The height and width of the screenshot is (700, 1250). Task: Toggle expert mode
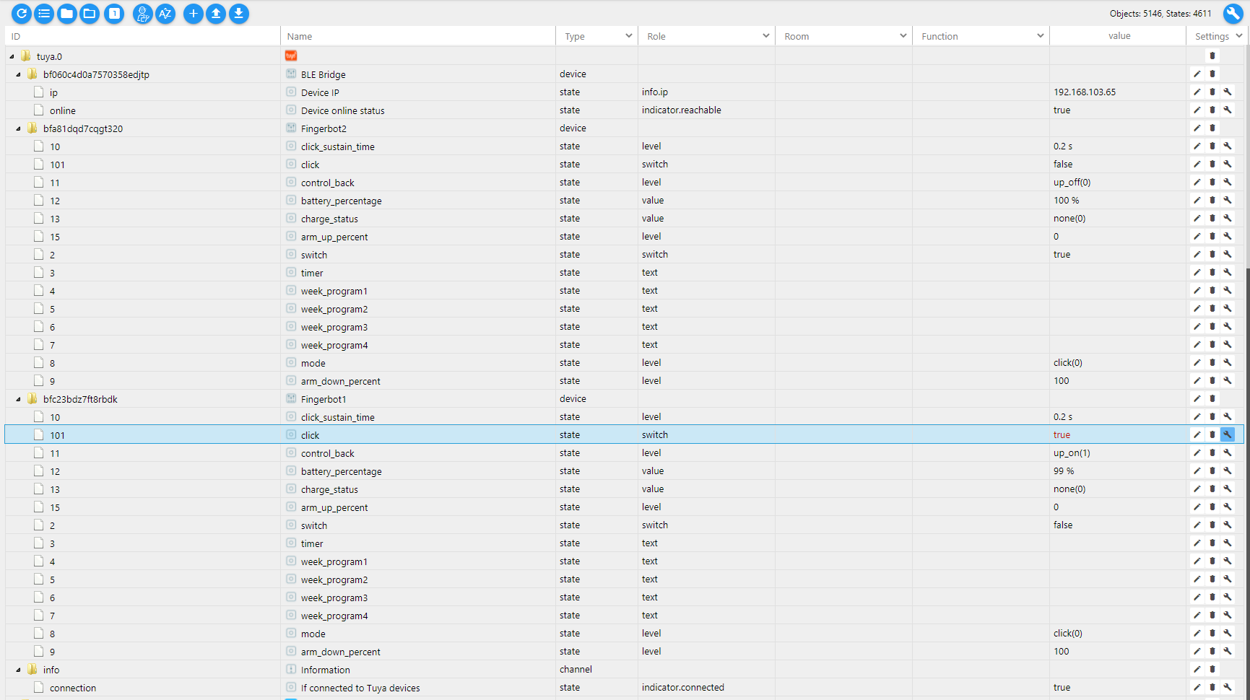143,14
